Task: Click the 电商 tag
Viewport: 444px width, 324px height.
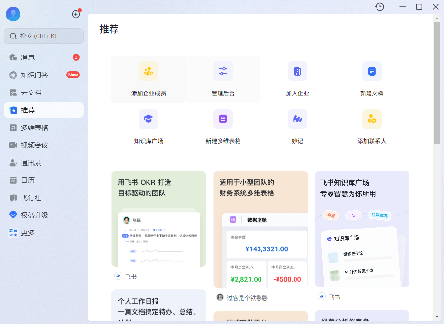Action: coord(331,215)
